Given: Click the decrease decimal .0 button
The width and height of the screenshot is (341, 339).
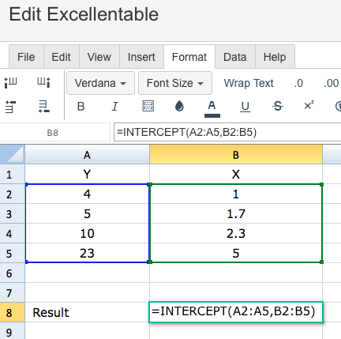Looking at the screenshot, I should click(298, 83).
